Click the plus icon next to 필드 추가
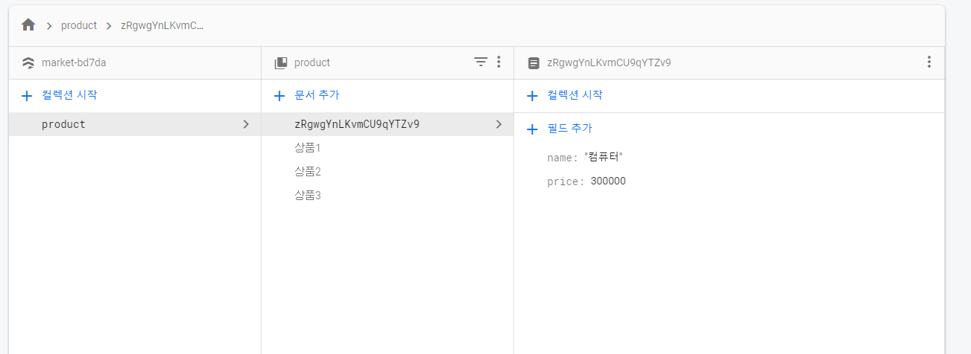This screenshot has height=354, width=971. pos(533,129)
